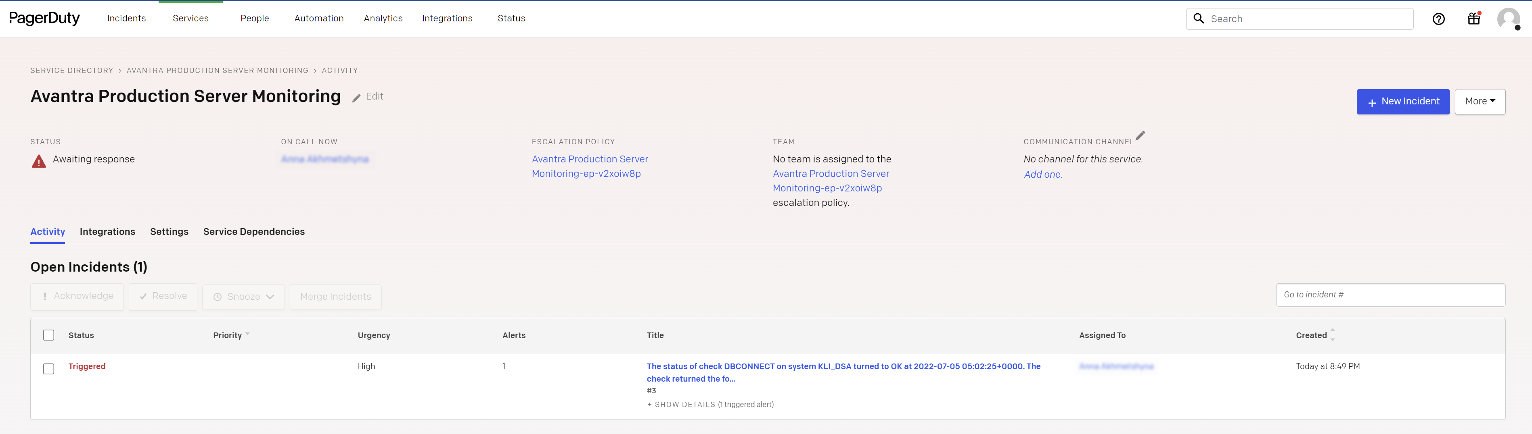Open the on-call user name link
Image resolution: width=1532 pixels, height=434 pixels.
[x=325, y=159]
